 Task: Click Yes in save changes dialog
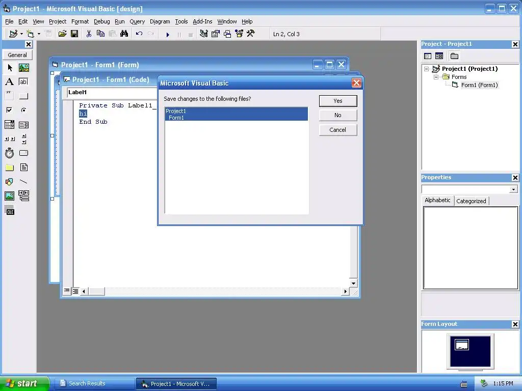click(x=338, y=101)
